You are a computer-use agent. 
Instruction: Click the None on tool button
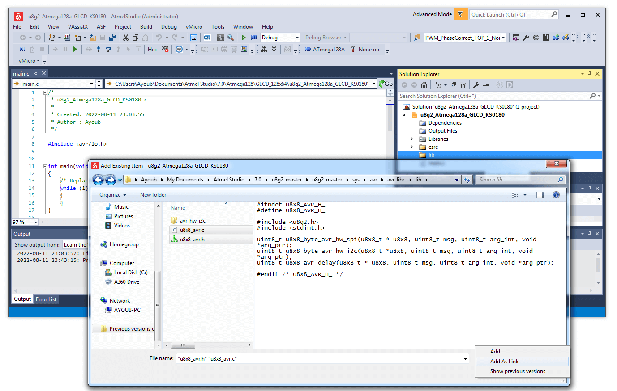(x=365, y=50)
